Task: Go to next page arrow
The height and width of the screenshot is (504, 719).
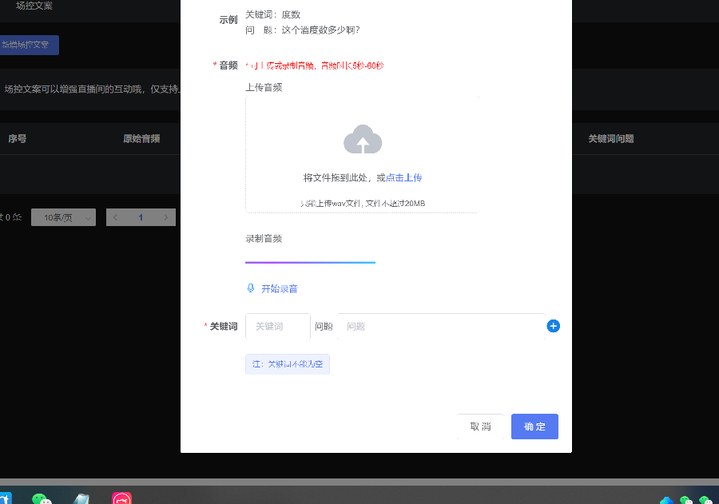Action: click(x=165, y=217)
